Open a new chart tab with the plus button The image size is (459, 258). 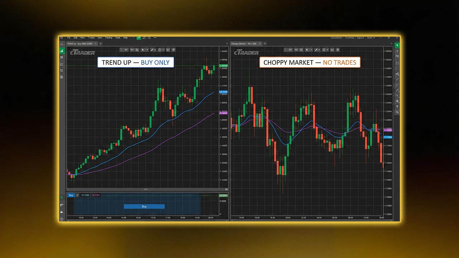(x=100, y=43)
